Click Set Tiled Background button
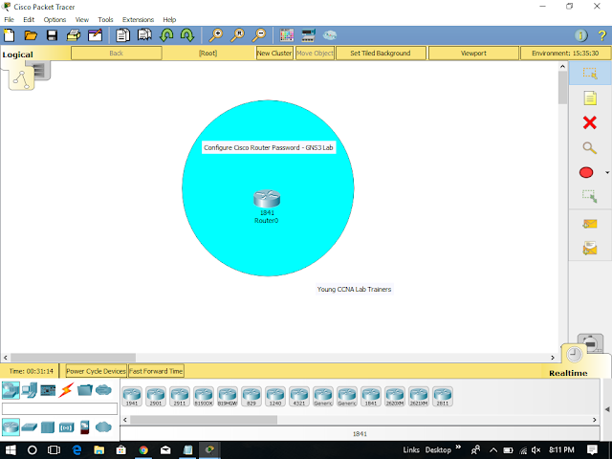The image size is (612, 459). pyautogui.click(x=381, y=54)
